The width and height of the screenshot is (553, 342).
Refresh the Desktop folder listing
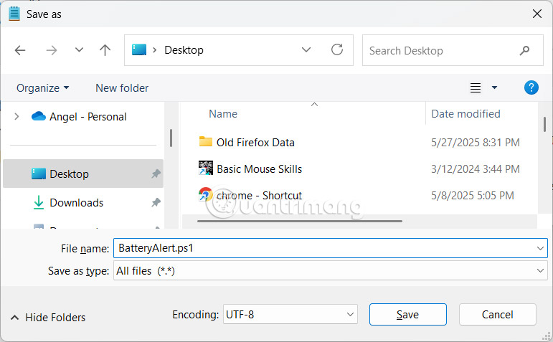[337, 49]
